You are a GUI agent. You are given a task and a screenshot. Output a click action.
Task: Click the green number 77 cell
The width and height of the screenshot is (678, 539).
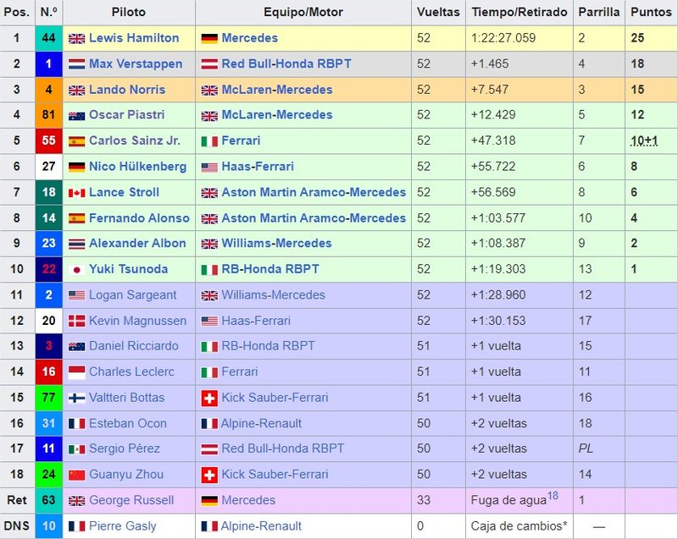point(49,398)
